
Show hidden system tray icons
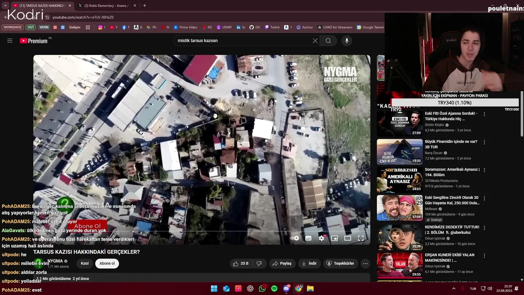coord(453,288)
